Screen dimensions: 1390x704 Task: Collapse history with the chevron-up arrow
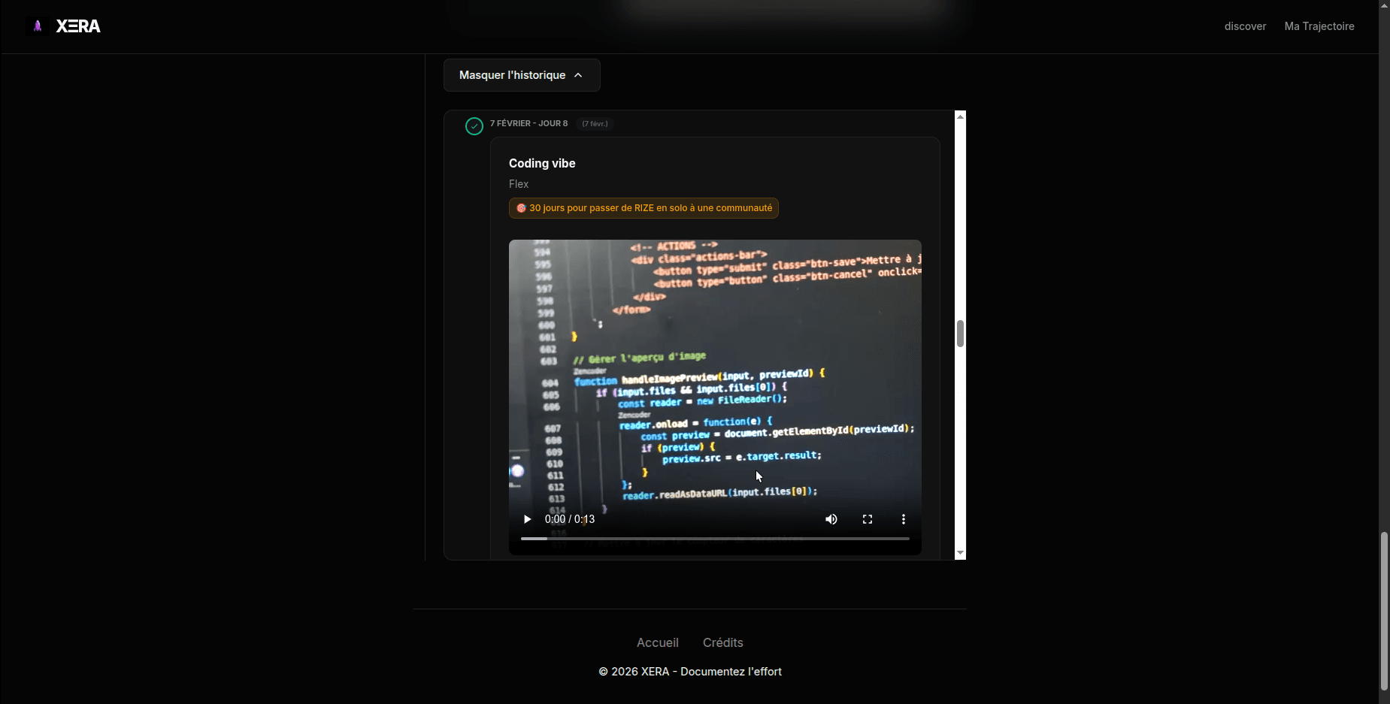[x=578, y=75]
